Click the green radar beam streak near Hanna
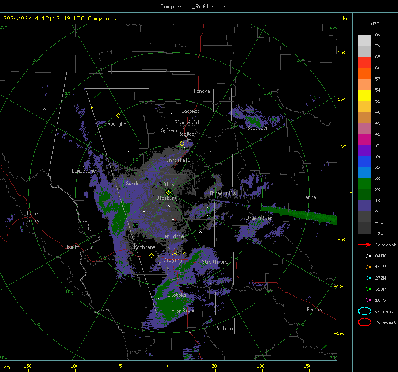Viewport: 398px width, 372px height. pos(299,215)
